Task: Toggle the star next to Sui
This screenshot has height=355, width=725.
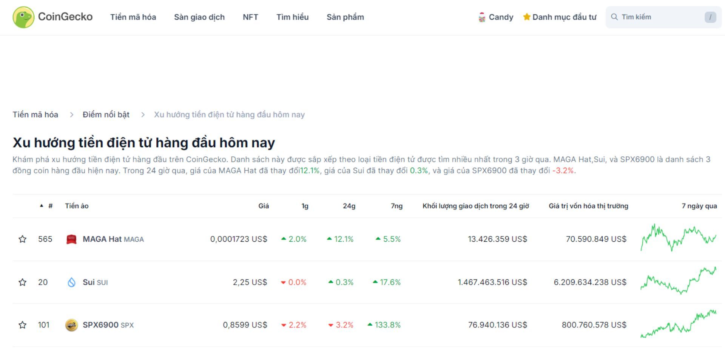Action: [x=23, y=282]
